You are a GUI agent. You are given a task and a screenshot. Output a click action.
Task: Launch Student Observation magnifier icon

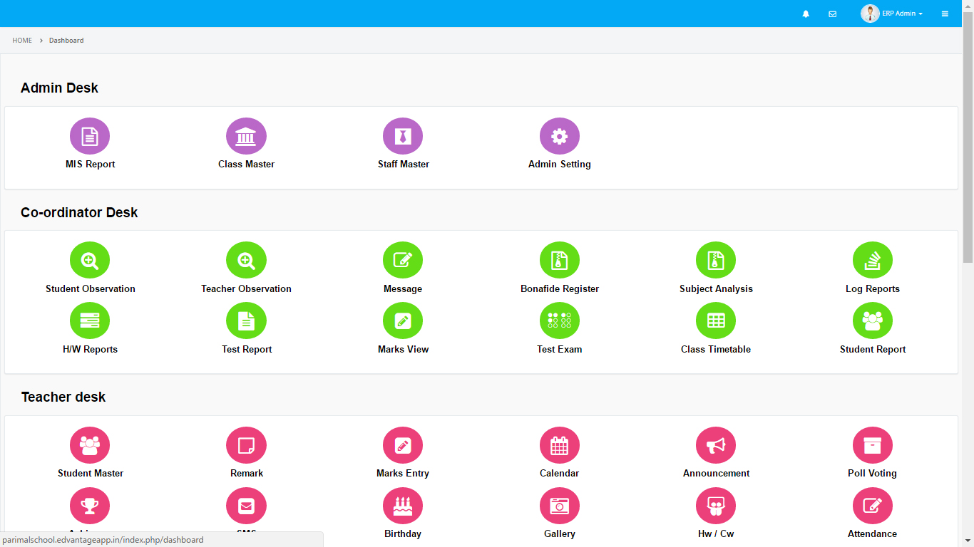(90, 261)
